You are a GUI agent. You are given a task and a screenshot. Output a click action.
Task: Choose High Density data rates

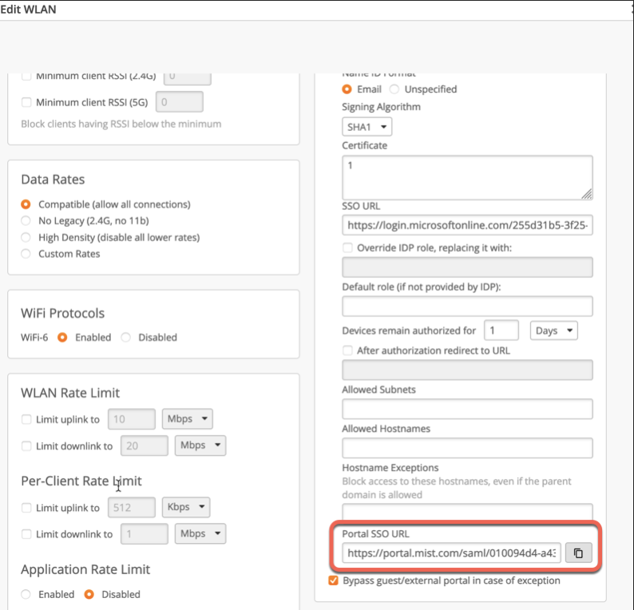pyautogui.click(x=26, y=237)
